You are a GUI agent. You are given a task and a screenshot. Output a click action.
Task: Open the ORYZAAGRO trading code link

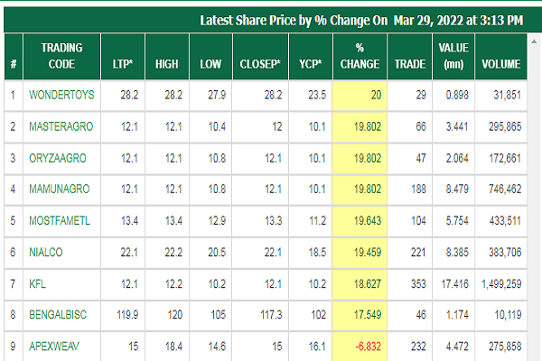pos(58,158)
